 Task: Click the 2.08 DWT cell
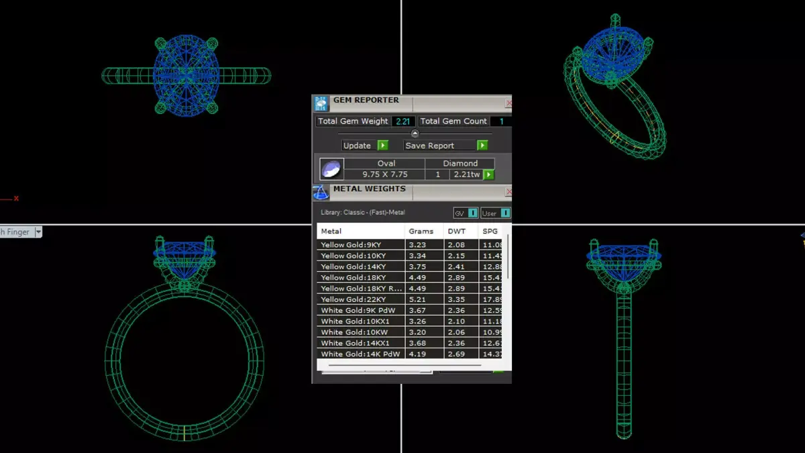click(x=462, y=245)
